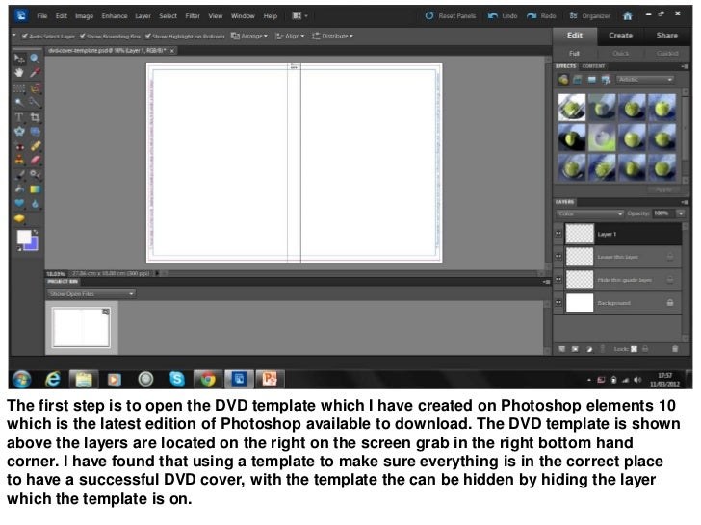Open the Enhance menu

point(115,16)
